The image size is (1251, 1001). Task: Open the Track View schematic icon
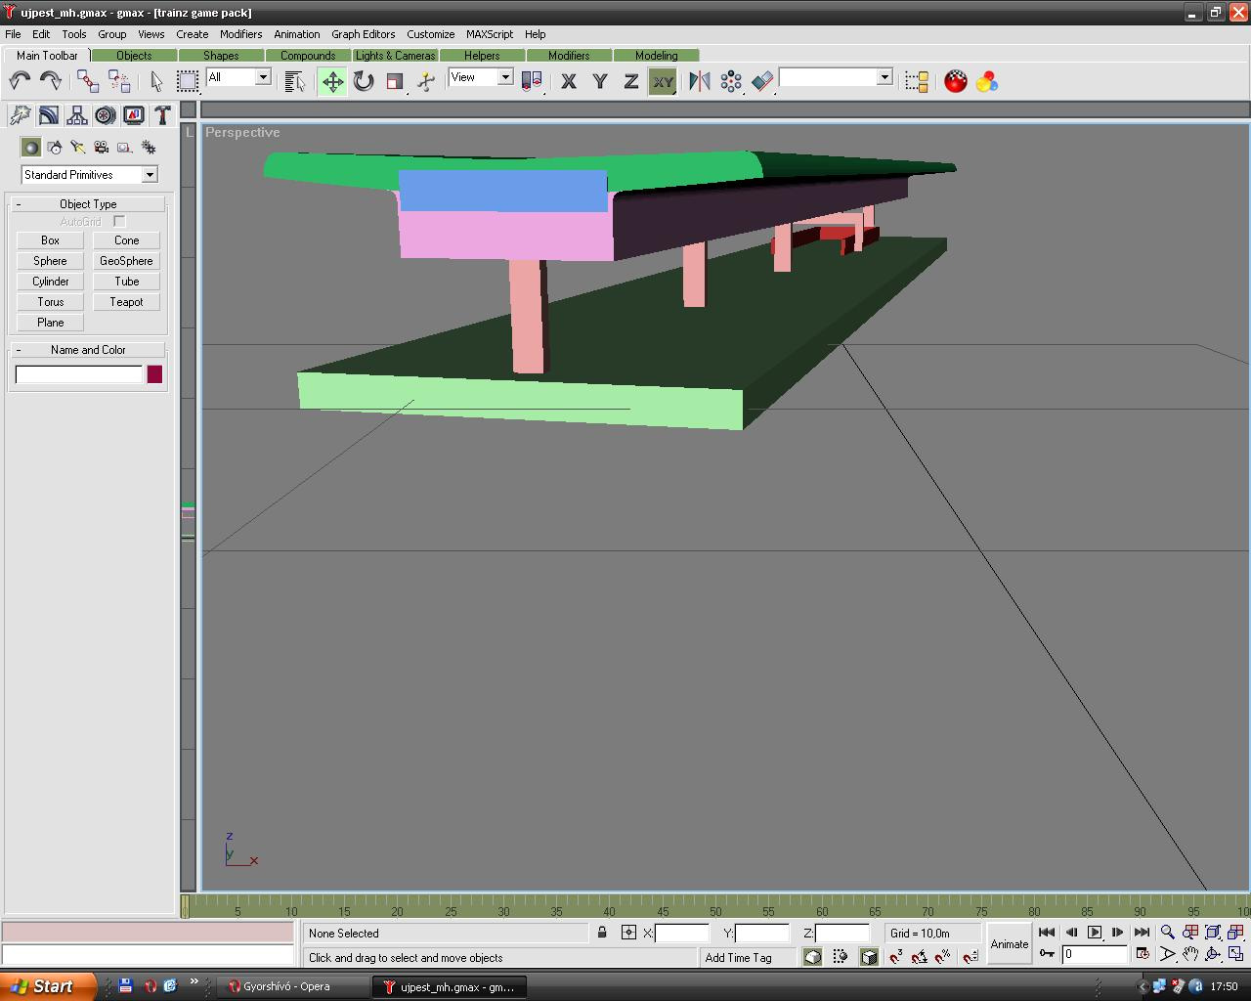pyautogui.click(x=917, y=81)
